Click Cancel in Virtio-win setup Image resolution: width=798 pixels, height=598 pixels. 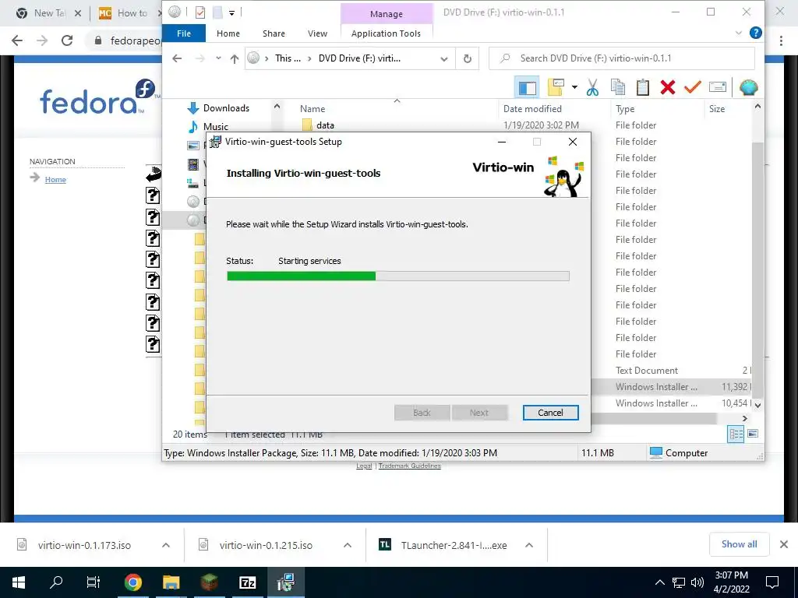click(x=550, y=413)
